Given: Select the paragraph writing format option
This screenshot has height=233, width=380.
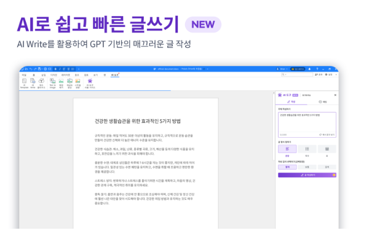Looking at the screenshot, I should [x=287, y=149].
